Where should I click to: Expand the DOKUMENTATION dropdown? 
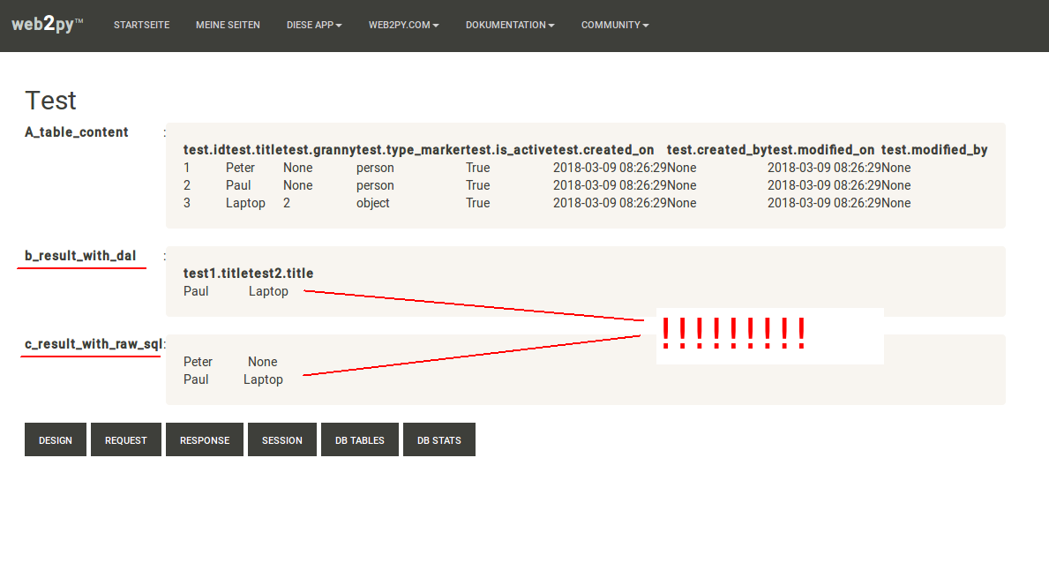tap(509, 26)
